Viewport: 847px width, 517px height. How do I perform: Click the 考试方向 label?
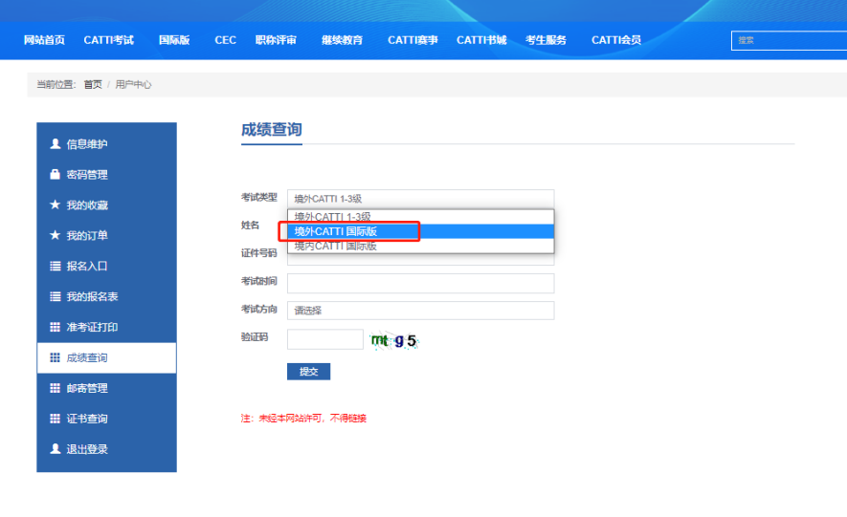coord(258,310)
